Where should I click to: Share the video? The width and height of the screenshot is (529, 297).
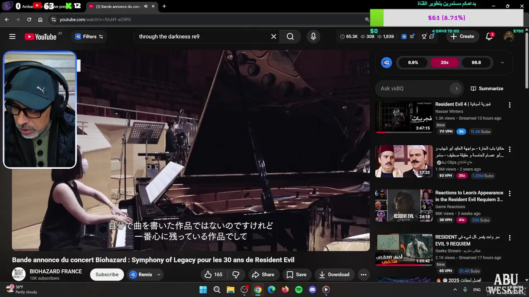click(x=263, y=274)
